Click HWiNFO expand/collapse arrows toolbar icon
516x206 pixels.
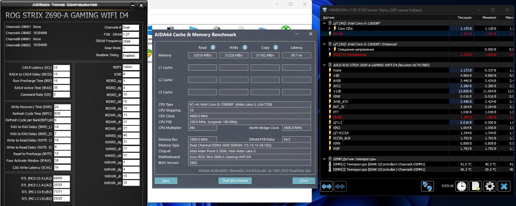pyautogui.click(x=327, y=186)
